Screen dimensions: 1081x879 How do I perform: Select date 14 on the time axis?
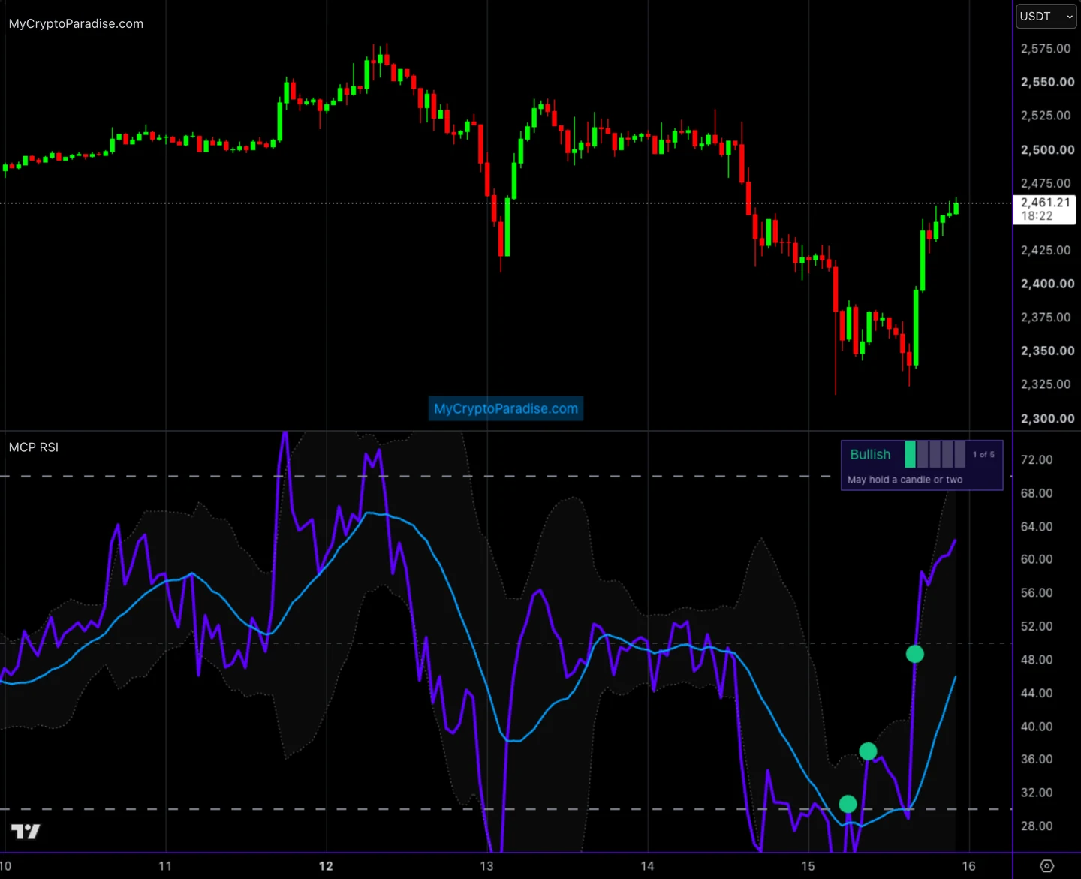pos(647,866)
